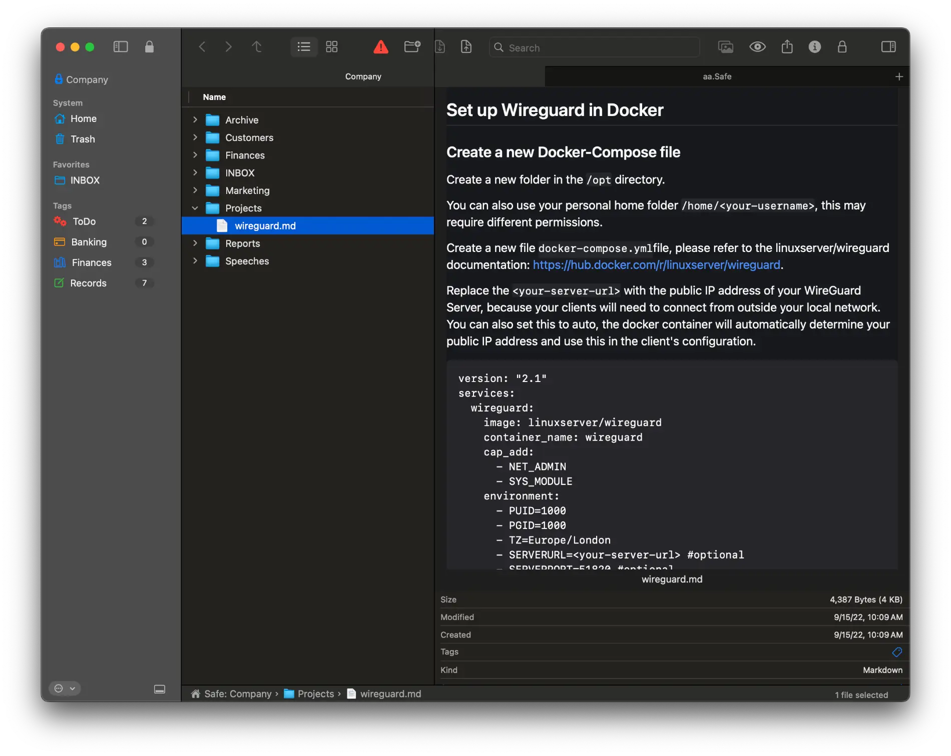Show file info via info icon

coord(815,47)
